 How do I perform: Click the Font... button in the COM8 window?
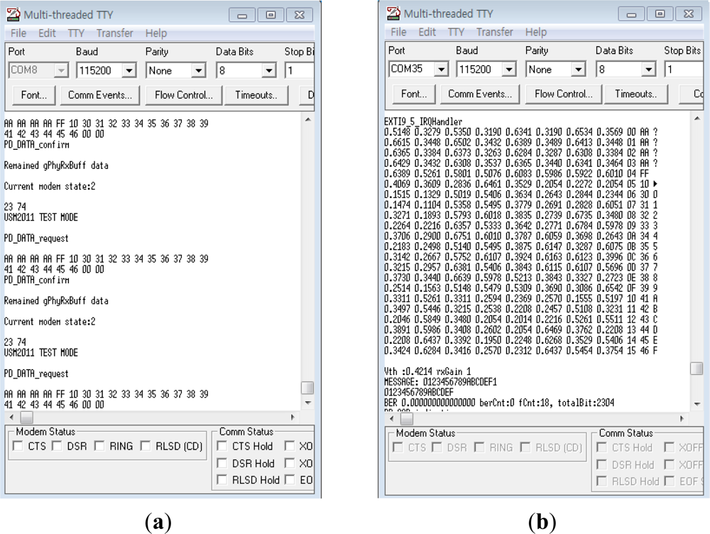point(33,95)
